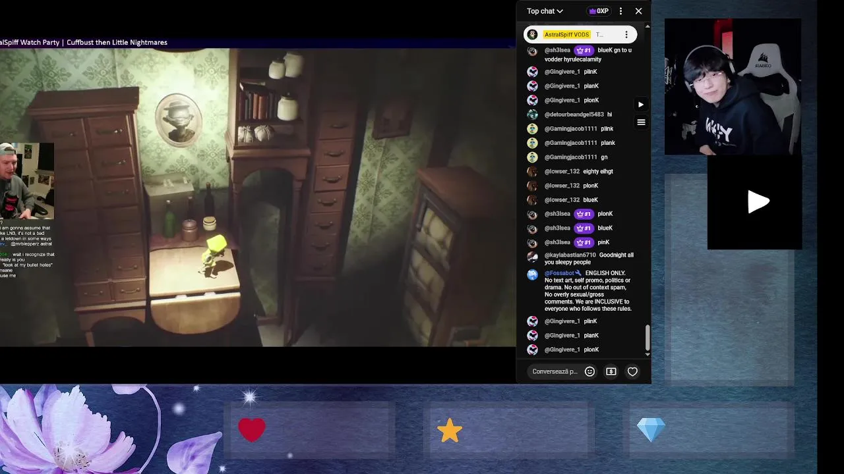Click avatar on @Gamingjacob1111 'plank' message
Viewport: 844px width, 474px height.
click(532, 143)
